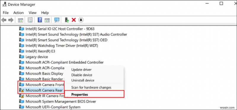Select the Microsoft UEFI-Compliant System entry
Screen dimensions: 237x110
[53, 107]
